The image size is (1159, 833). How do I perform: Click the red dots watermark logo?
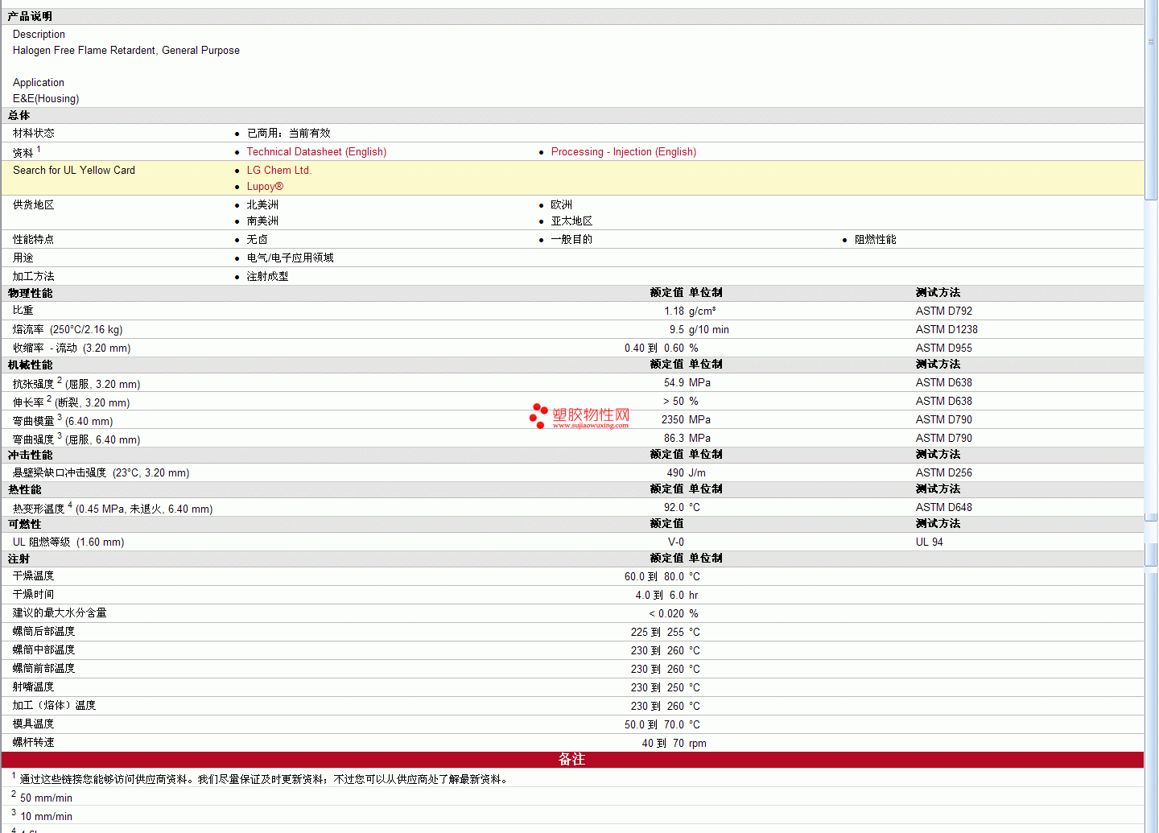point(538,416)
